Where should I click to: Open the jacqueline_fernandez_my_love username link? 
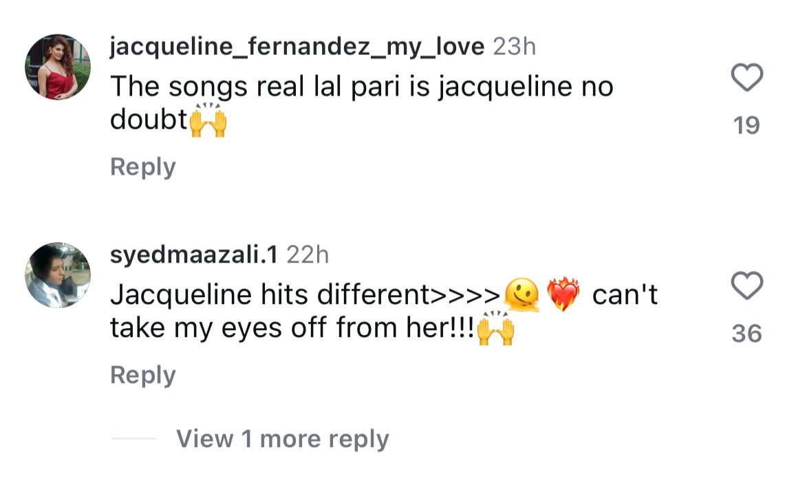[297, 47]
